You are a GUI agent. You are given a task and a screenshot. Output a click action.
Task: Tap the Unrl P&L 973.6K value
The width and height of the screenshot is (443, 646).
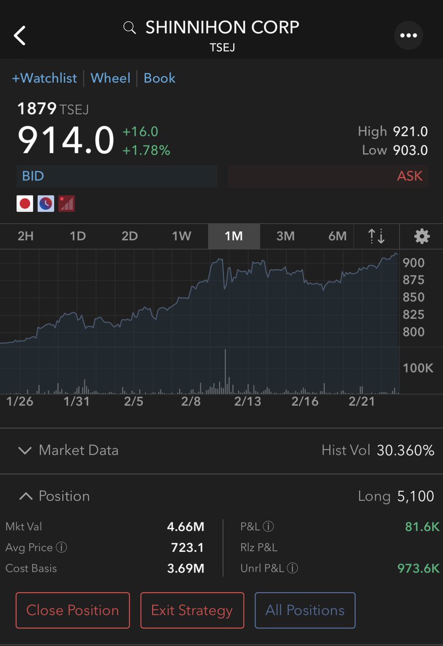419,568
